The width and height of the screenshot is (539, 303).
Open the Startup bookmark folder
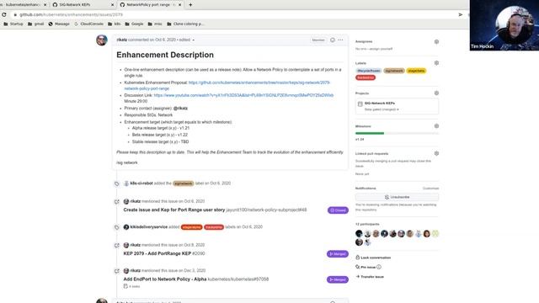point(13,24)
